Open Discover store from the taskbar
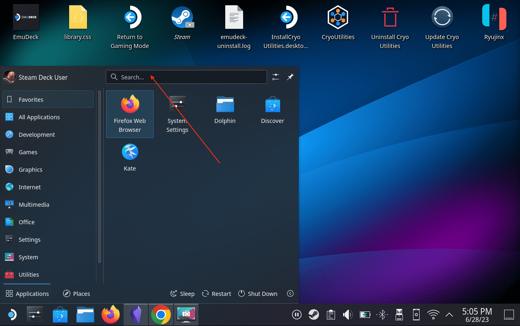The image size is (520, 326). pyautogui.click(x=60, y=314)
